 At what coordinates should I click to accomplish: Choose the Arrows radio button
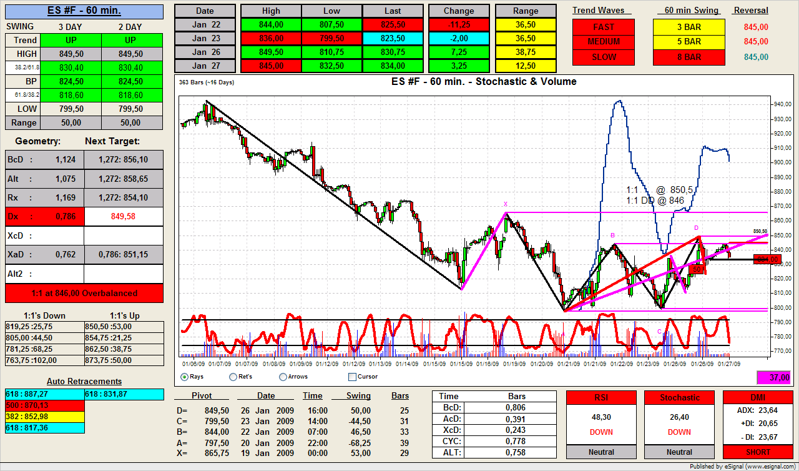point(283,377)
